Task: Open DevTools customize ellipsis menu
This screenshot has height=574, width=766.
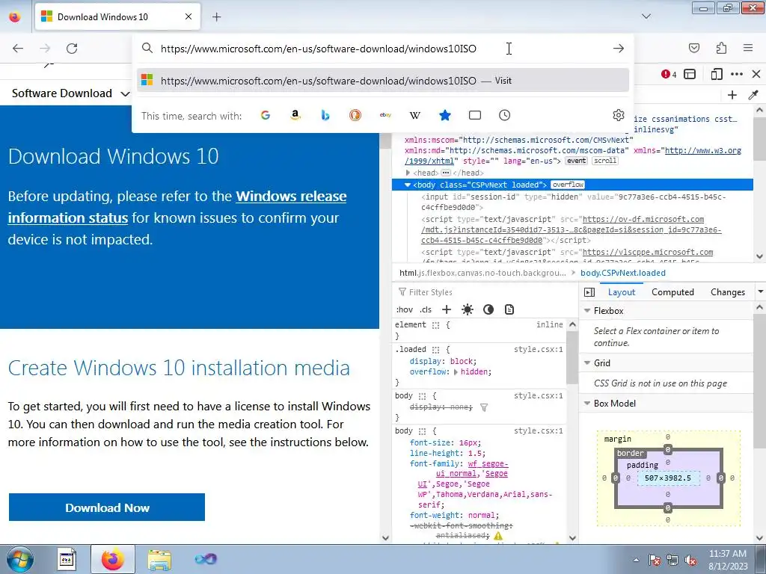Action: pyautogui.click(x=737, y=74)
